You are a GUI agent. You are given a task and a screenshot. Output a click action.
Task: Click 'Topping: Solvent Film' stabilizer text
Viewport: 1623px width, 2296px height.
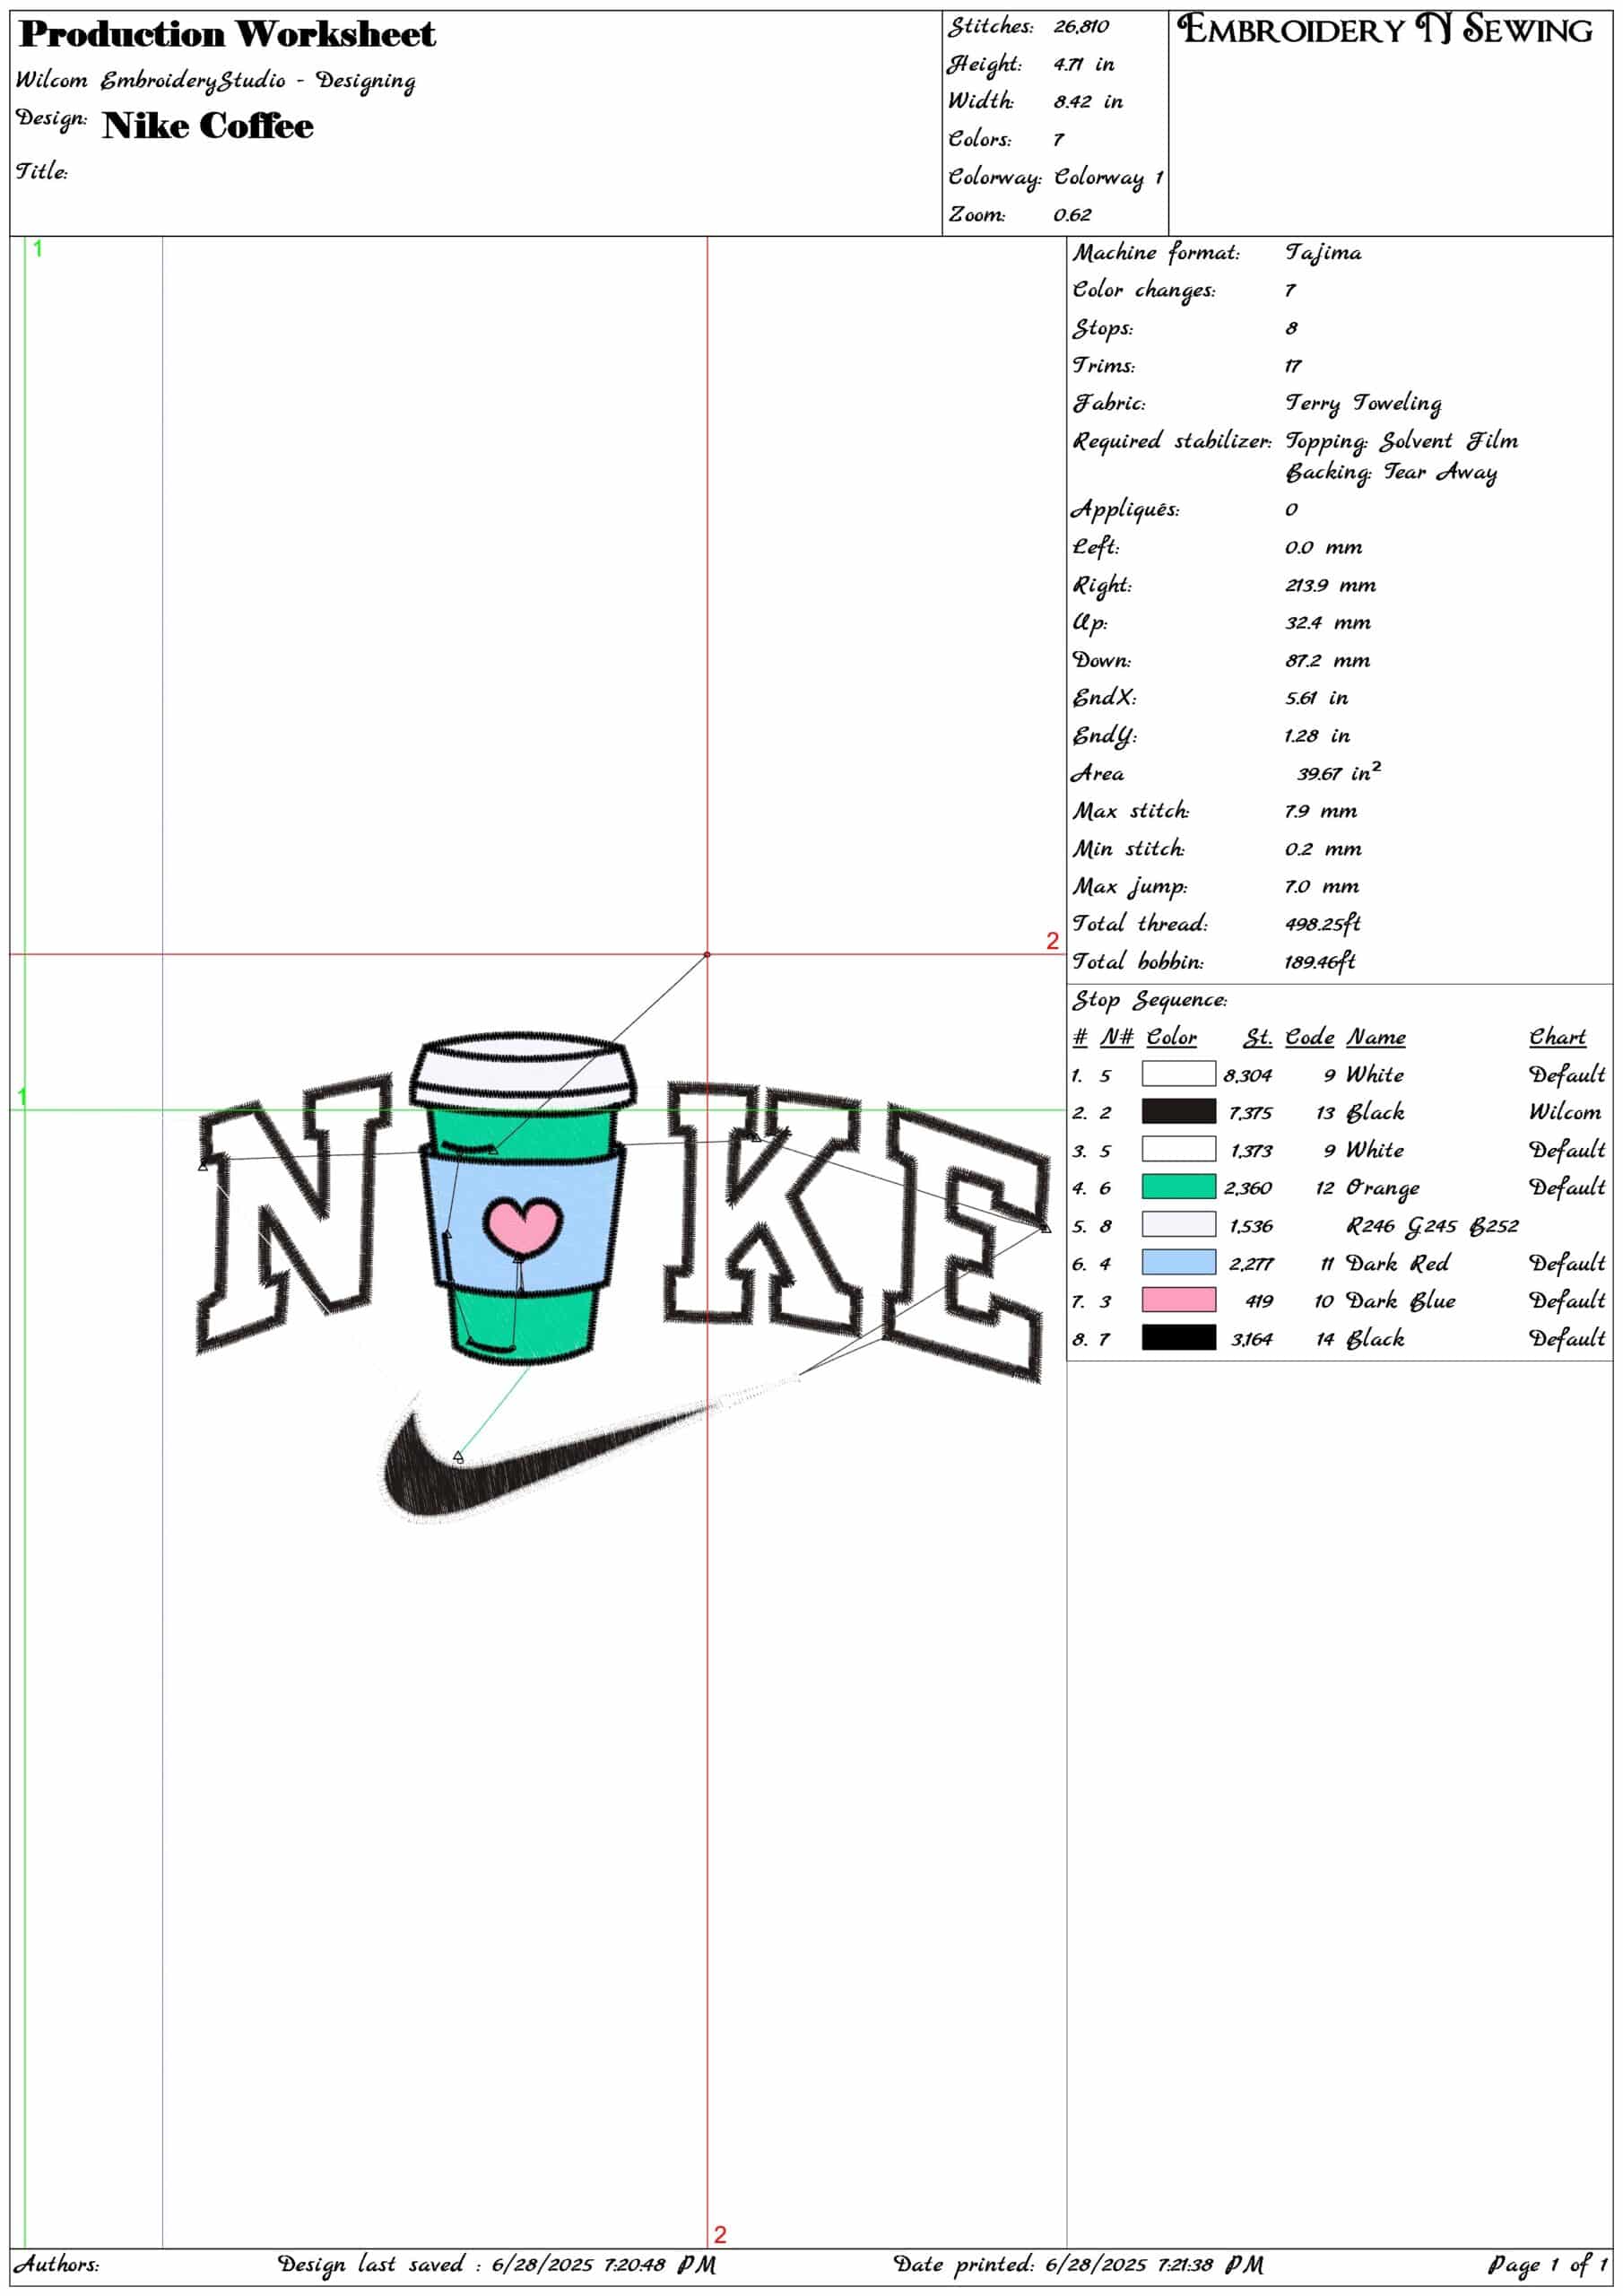pyautogui.click(x=1401, y=441)
